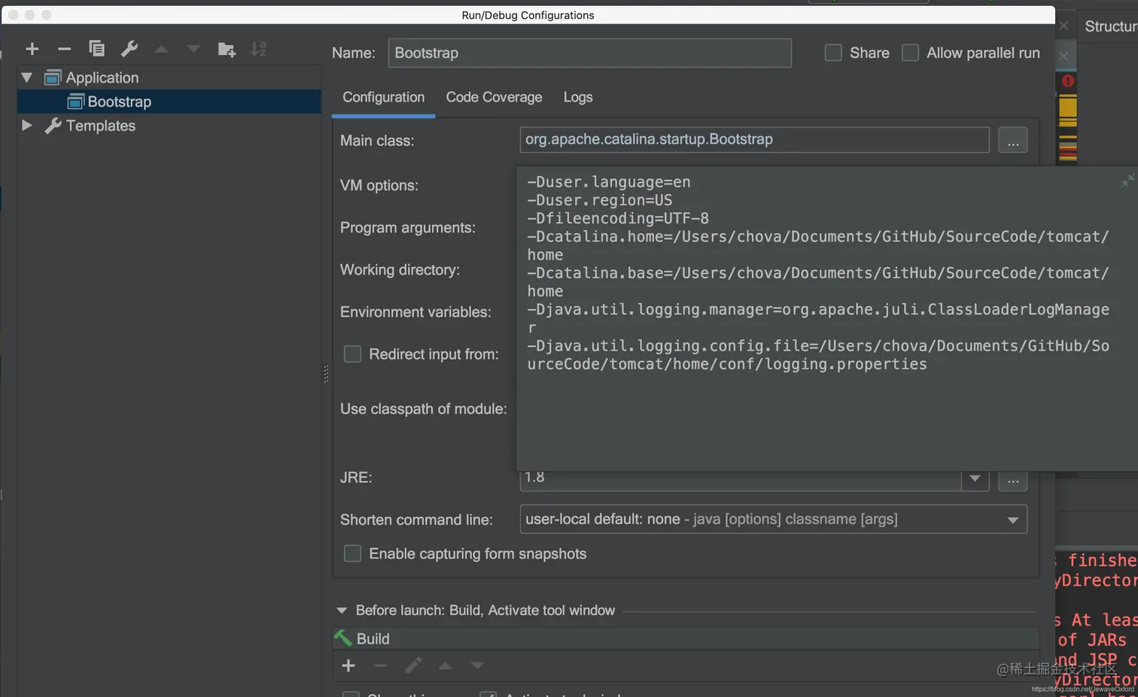
Task: Click the Templates wrench icon in the tree
Action: (x=53, y=126)
